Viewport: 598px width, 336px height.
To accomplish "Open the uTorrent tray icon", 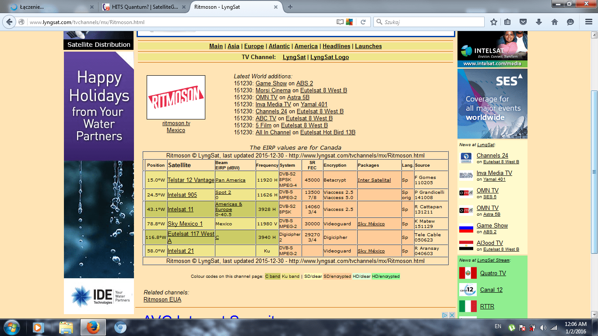I will [511, 328].
